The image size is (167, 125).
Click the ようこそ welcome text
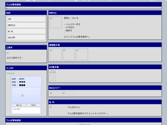[x=77, y=37]
